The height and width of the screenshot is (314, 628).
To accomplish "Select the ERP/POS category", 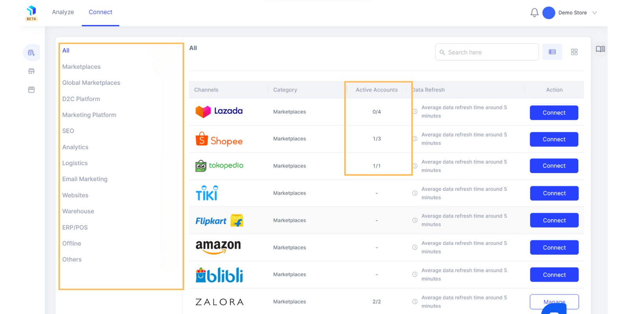I will [x=75, y=228].
